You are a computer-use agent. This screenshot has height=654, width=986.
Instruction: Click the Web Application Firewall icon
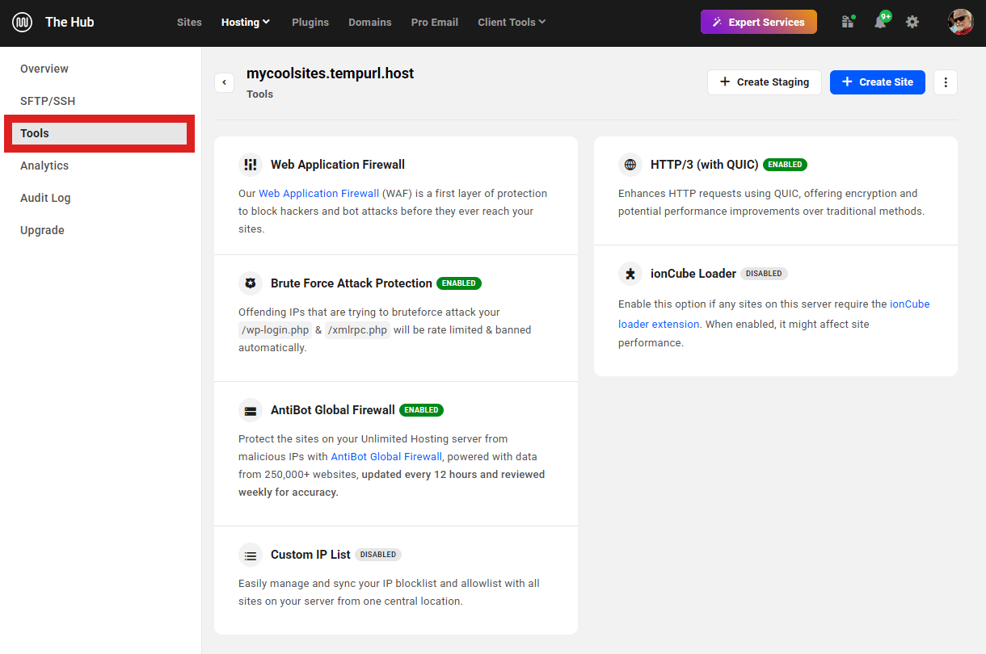[x=251, y=165]
